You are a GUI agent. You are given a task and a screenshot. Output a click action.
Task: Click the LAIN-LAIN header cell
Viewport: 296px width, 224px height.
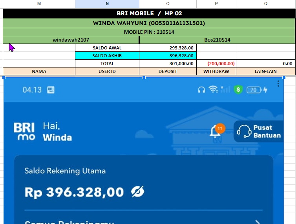tap(266, 71)
